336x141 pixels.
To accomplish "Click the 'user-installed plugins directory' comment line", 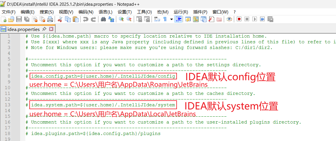I will click(163, 122).
